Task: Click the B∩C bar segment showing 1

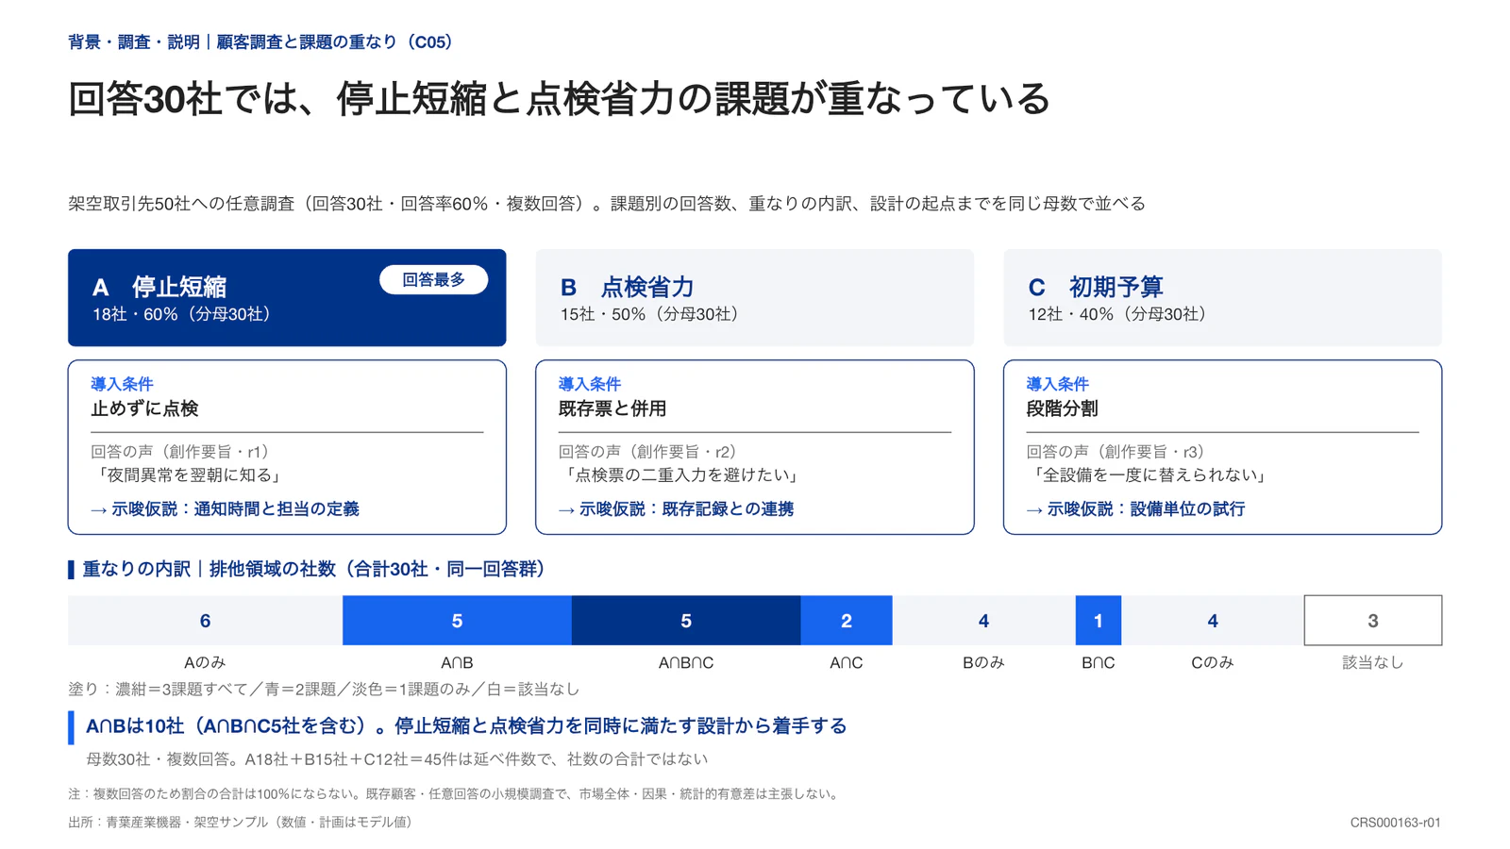Action: click(x=1099, y=621)
